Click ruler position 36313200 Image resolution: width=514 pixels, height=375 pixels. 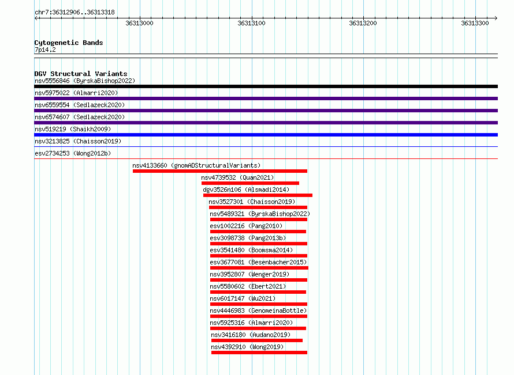363,23
